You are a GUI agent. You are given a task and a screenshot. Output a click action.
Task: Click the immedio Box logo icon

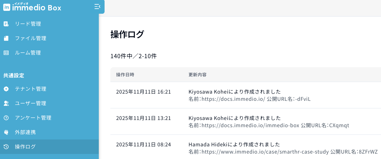click(x=7, y=7)
